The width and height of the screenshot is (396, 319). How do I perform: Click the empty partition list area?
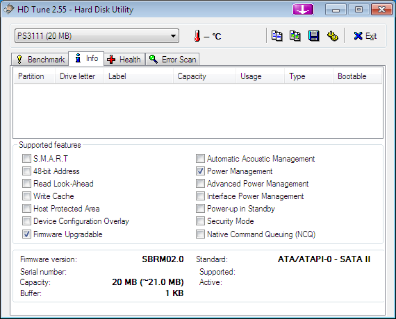click(198, 110)
